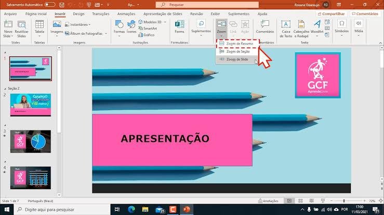This screenshot has width=384, height=215.
Task: Select normal view icon in status bar
Action: pyautogui.click(x=289, y=200)
